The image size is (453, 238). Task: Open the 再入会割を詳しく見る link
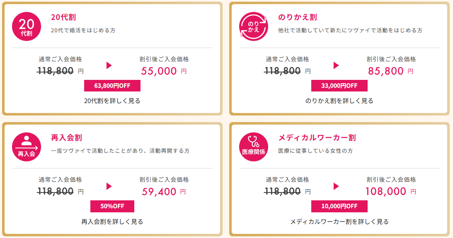112,221
